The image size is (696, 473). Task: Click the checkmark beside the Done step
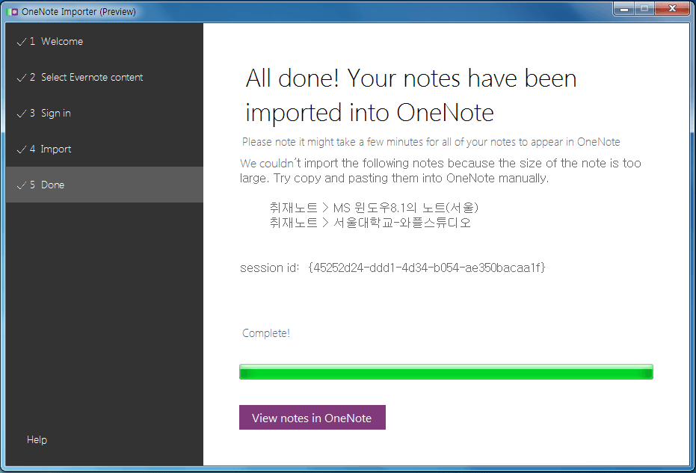(x=21, y=185)
